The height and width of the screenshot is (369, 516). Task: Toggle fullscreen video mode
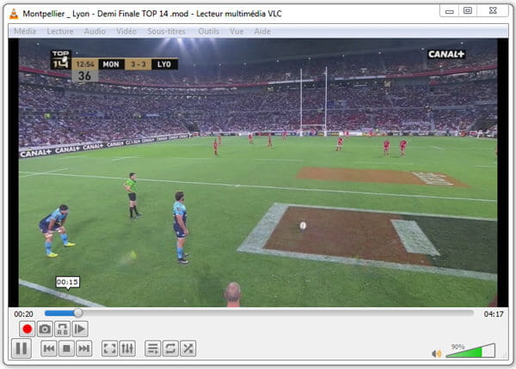click(109, 348)
